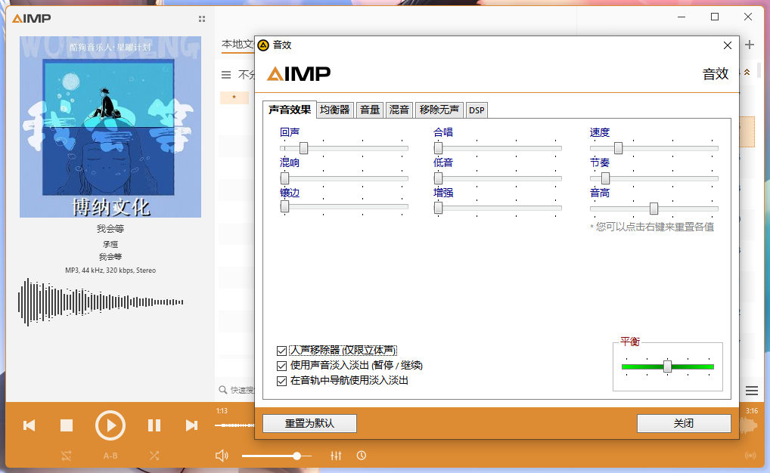Pause the current track
The height and width of the screenshot is (473, 770).
pos(154,425)
